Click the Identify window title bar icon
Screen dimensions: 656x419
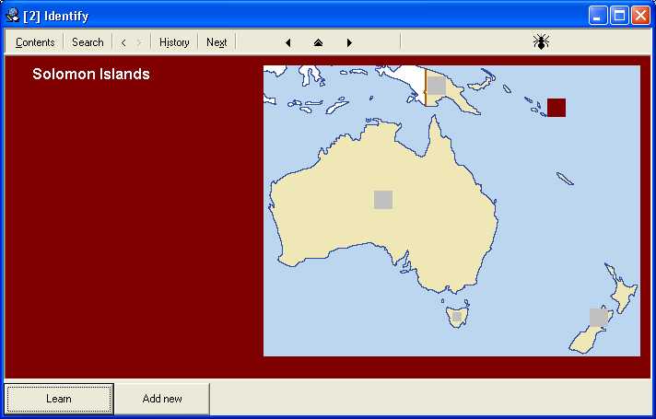pyautogui.click(x=13, y=15)
